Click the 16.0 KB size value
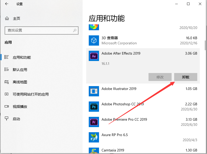The height and width of the screenshot is (154, 207). [x=192, y=38]
